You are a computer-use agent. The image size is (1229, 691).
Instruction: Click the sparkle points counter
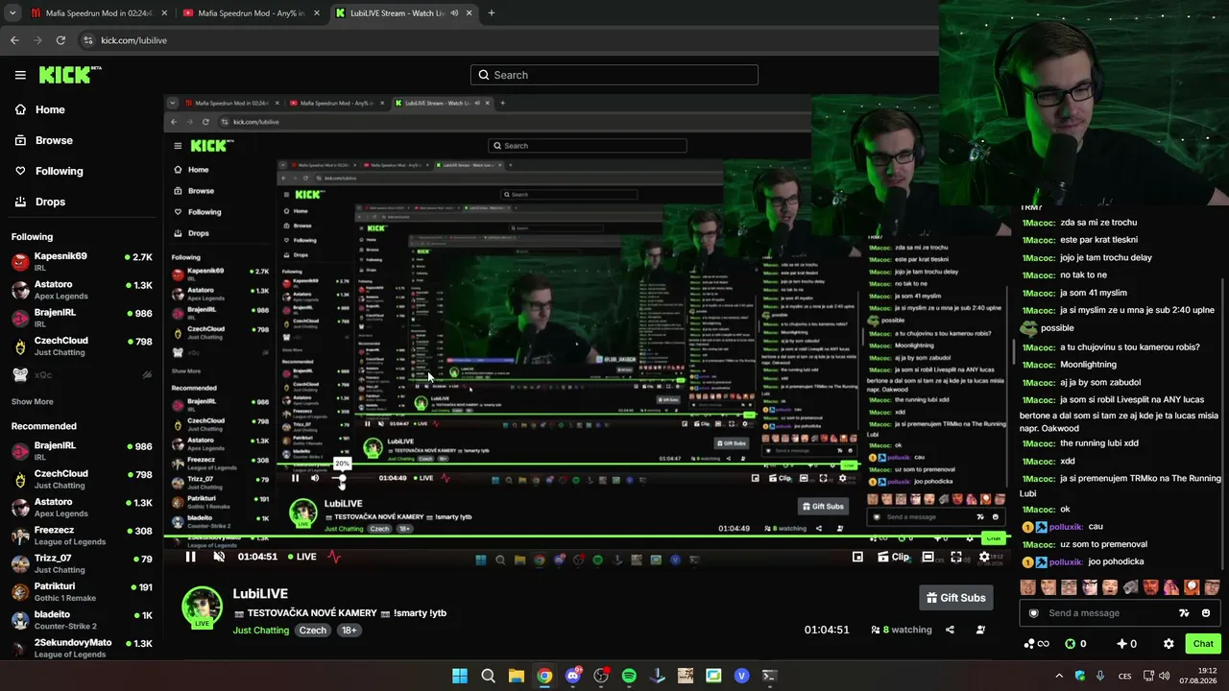[x=1126, y=644]
